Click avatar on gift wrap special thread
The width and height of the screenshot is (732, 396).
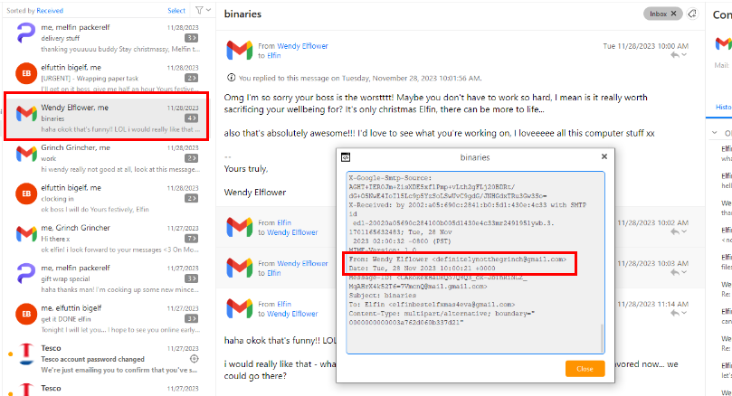(x=26, y=274)
